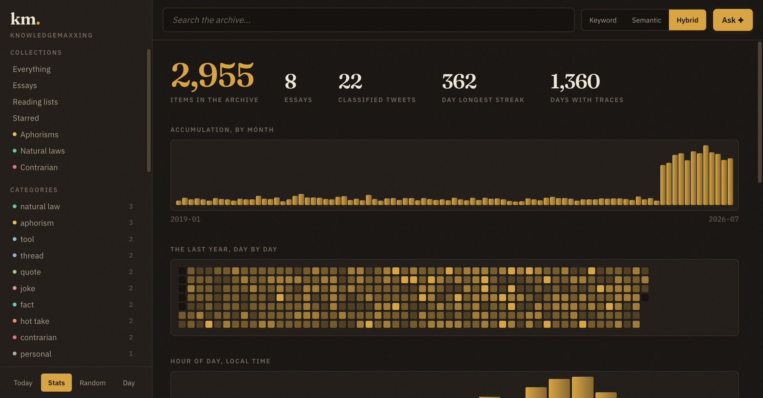
Task: Click the tallest bar in accumulation chart
Action: click(706, 175)
